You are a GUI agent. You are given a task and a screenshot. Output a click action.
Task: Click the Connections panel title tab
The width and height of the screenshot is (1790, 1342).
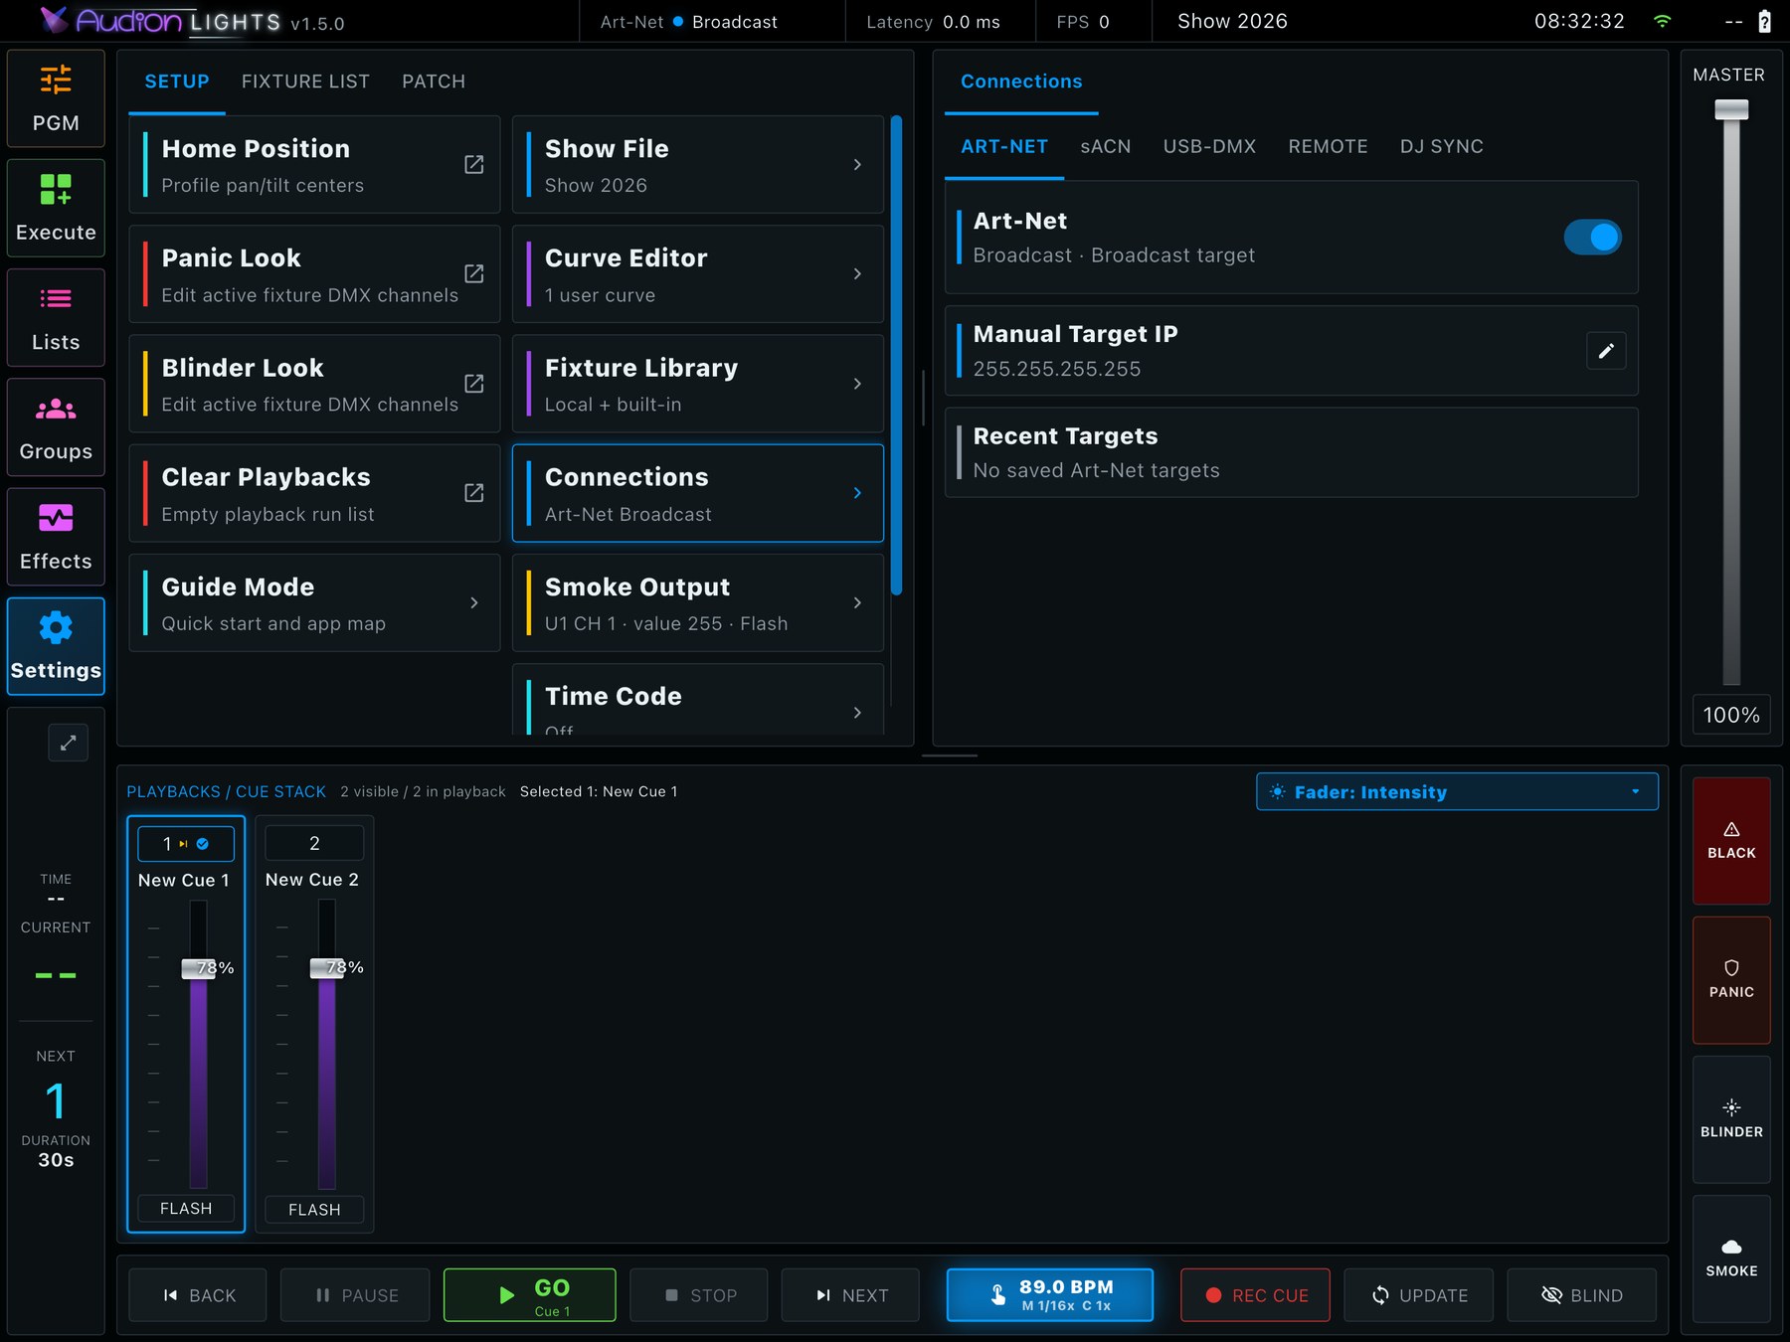(1021, 82)
